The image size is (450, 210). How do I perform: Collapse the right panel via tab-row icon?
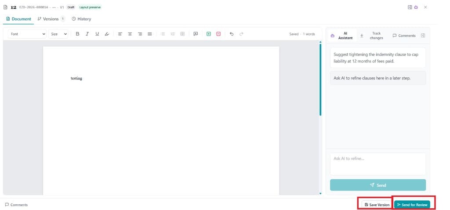tap(423, 36)
